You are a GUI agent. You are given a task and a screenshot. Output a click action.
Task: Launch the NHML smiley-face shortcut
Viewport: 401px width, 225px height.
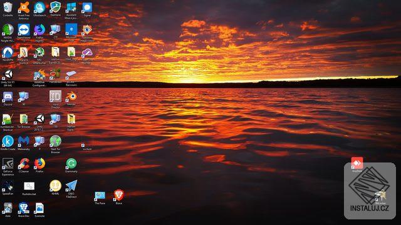click(x=56, y=186)
